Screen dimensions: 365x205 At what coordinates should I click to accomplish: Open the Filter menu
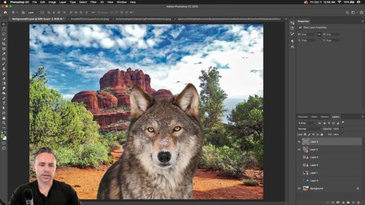94,2
